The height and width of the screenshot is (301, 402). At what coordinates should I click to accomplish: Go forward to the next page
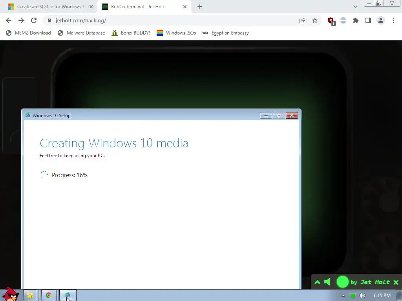[21, 20]
